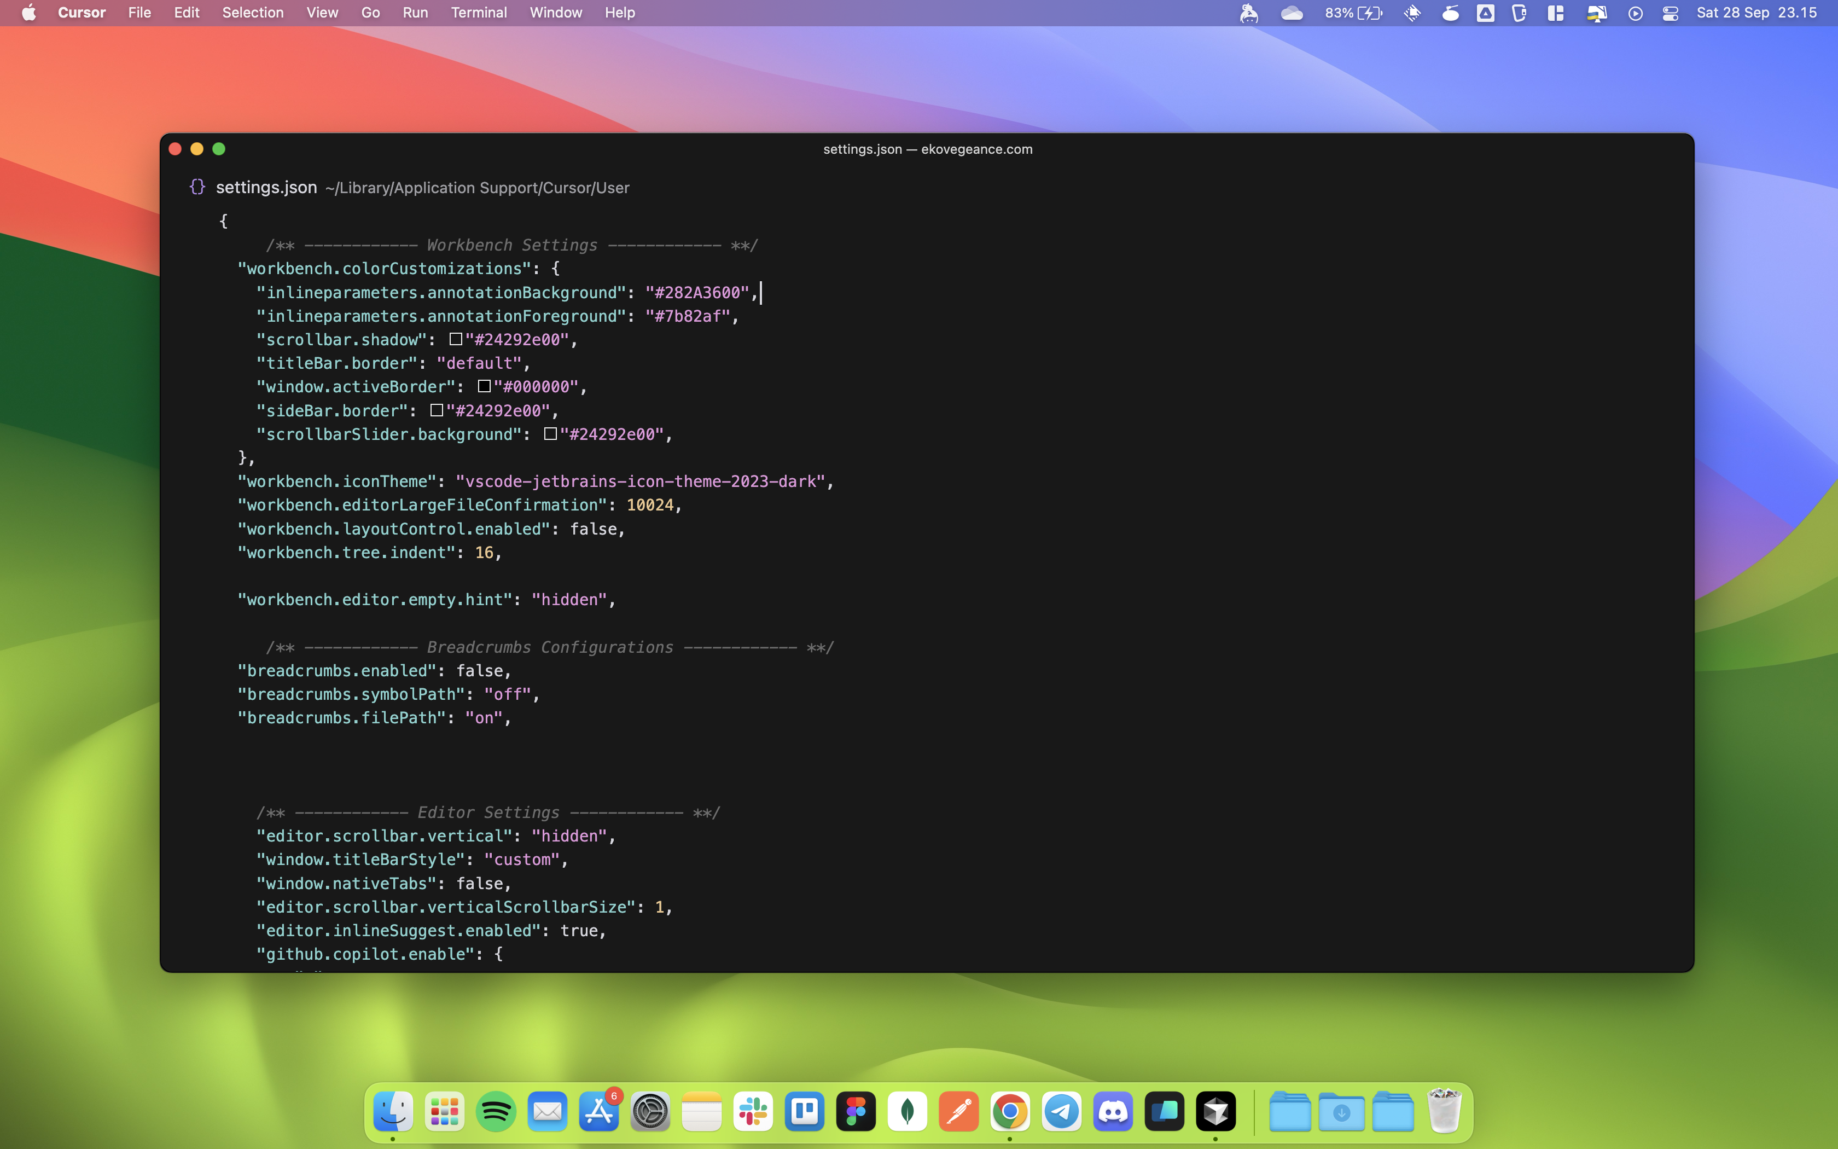Click the settings.json tab title
This screenshot has width=1838, height=1149.
click(266, 187)
